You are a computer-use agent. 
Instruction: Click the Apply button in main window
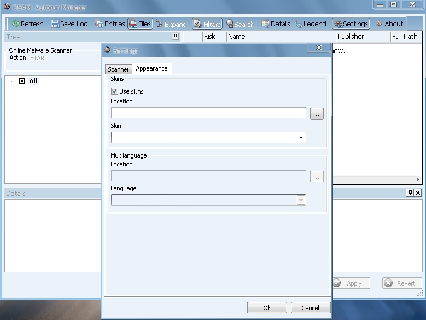pos(351,283)
